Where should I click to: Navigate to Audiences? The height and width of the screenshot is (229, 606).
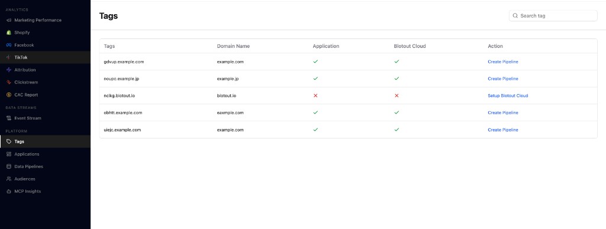click(45, 179)
